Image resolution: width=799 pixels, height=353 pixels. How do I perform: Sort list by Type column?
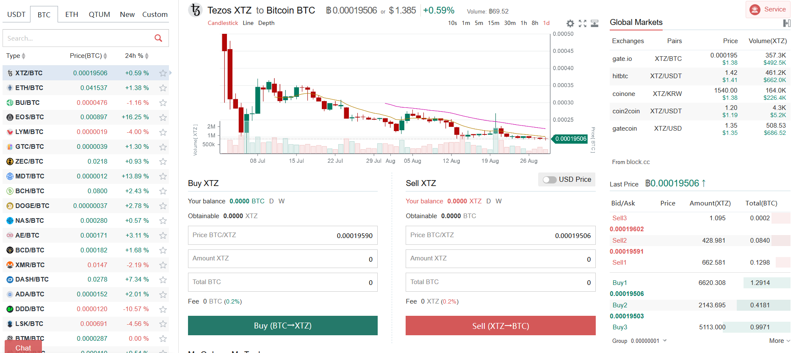pyautogui.click(x=16, y=56)
